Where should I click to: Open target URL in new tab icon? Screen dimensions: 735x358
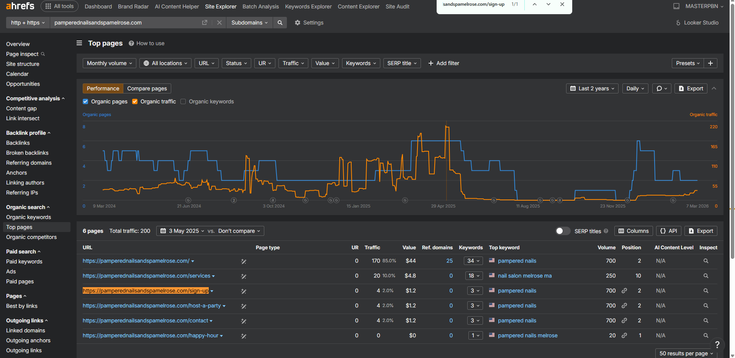[x=205, y=23]
